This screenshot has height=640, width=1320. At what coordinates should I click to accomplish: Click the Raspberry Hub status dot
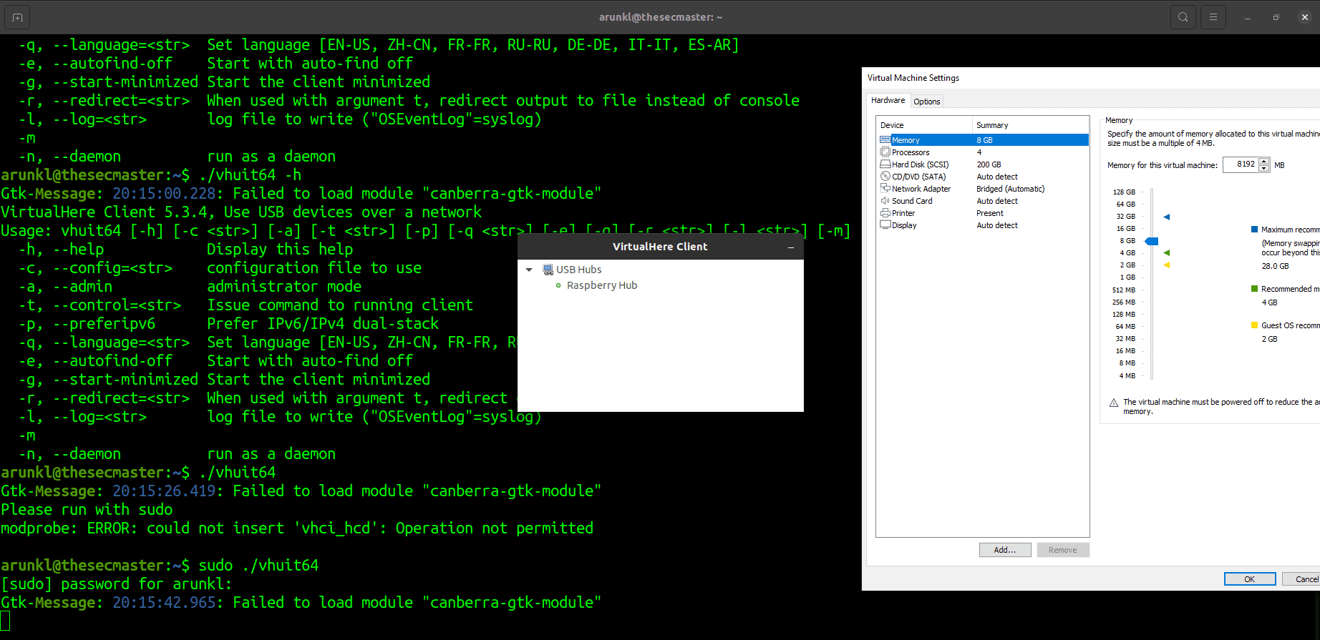pyautogui.click(x=558, y=285)
